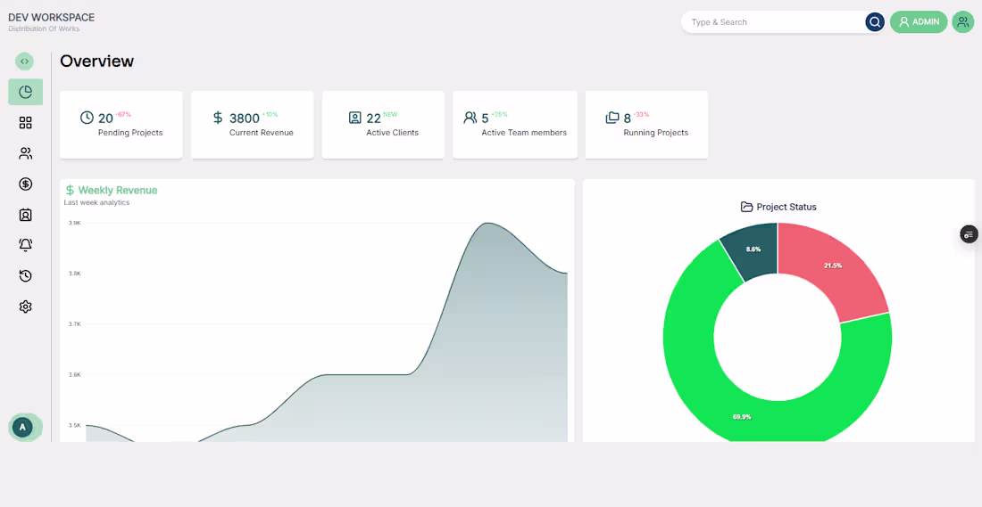Viewport: 982px width, 507px height.
Task: Click the dollar icon beside Weekly Revenue
Action: [71, 190]
